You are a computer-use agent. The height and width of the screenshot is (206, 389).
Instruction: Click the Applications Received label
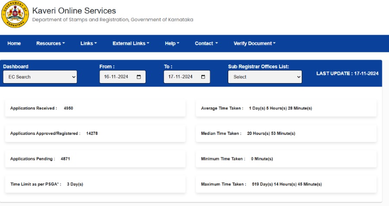(x=33, y=108)
